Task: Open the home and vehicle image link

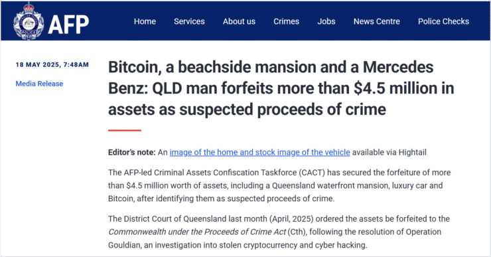Action: [x=259, y=152]
